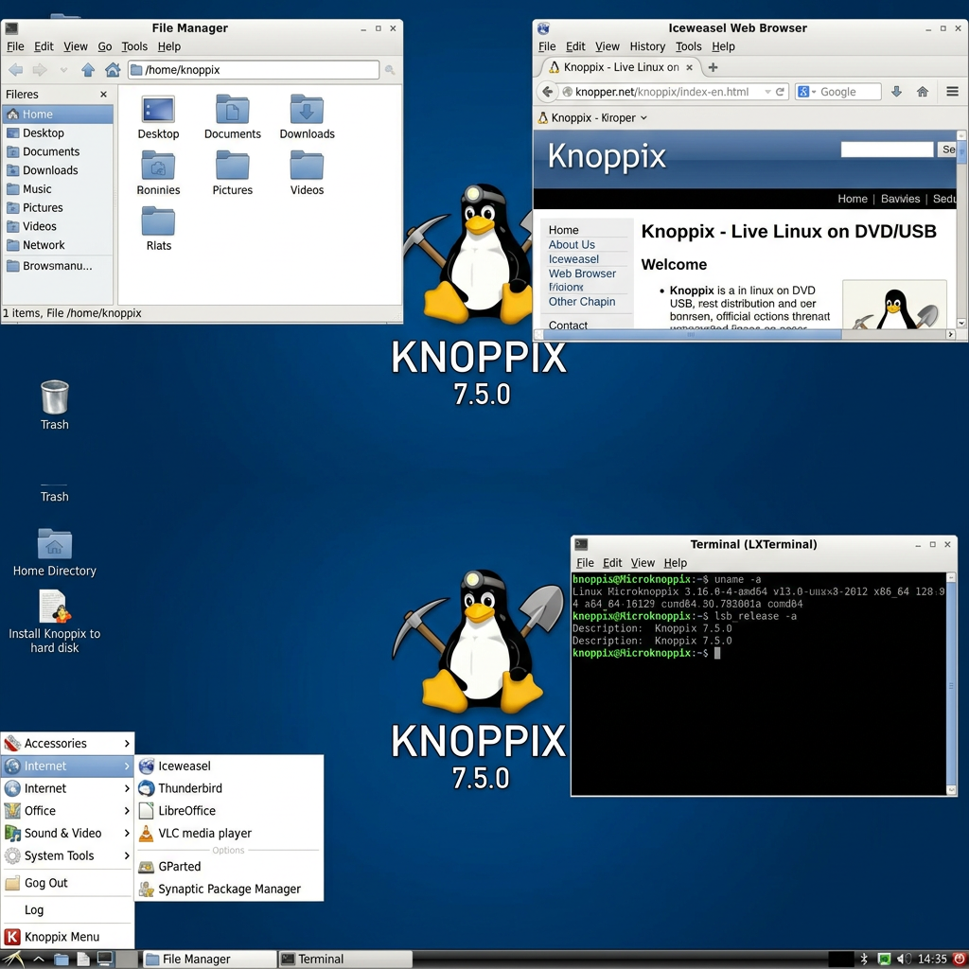The image size is (969, 969).
Task: Expand the System Tools category
Action: 67,855
